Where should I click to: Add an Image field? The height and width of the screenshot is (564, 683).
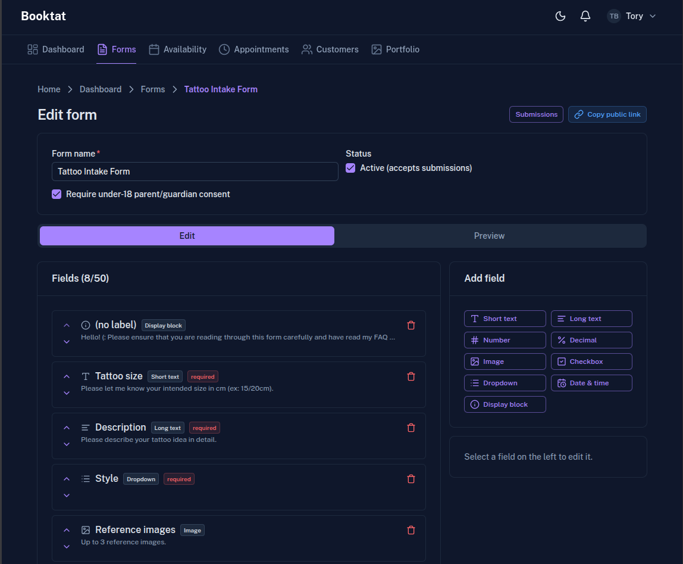tap(505, 361)
